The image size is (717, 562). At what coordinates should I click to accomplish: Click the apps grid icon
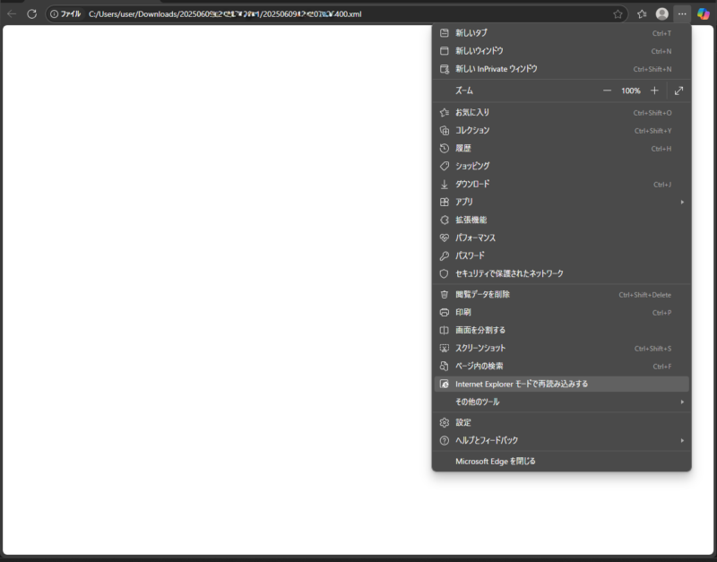444,202
